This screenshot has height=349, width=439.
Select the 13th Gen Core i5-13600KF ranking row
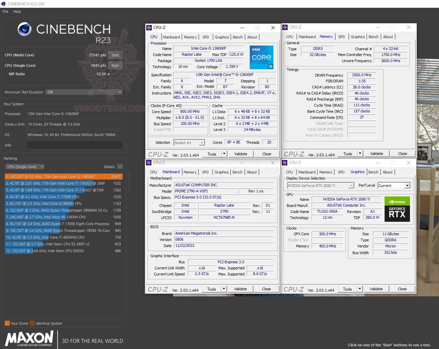(64, 177)
